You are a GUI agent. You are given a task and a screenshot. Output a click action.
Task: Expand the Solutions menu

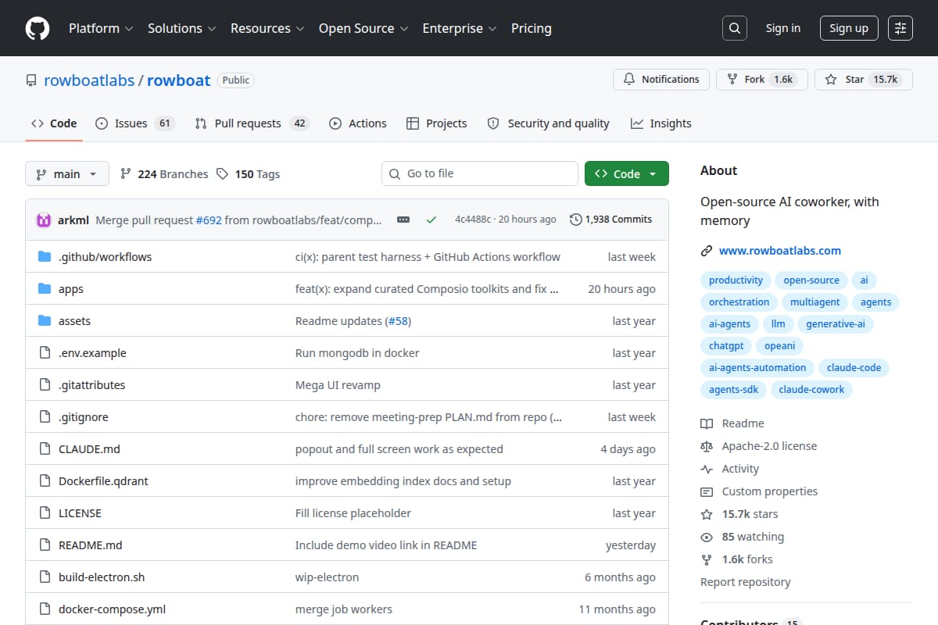coord(181,28)
